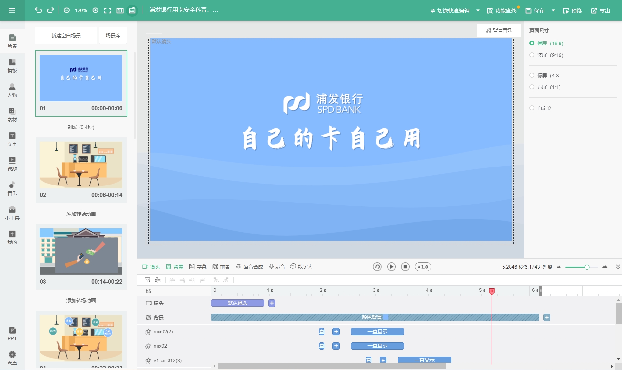The image size is (622, 370).
Task: Switch to the 前景 foreground tab
Action: [x=221, y=267]
